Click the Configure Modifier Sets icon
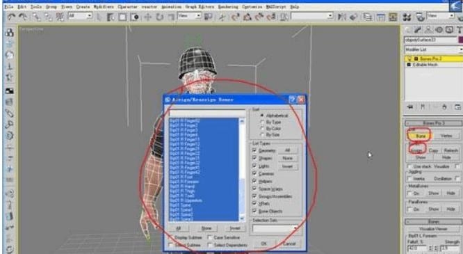463x254 pixels. [x=457, y=106]
